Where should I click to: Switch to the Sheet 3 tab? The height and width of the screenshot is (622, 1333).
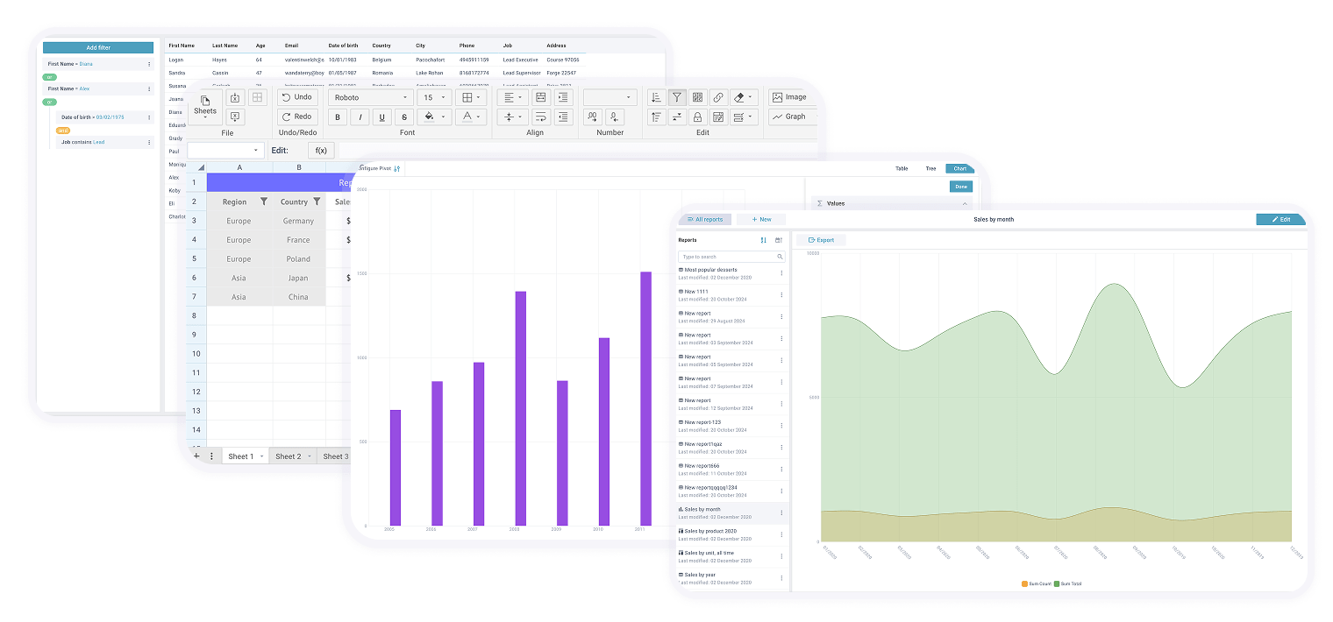pos(334,456)
